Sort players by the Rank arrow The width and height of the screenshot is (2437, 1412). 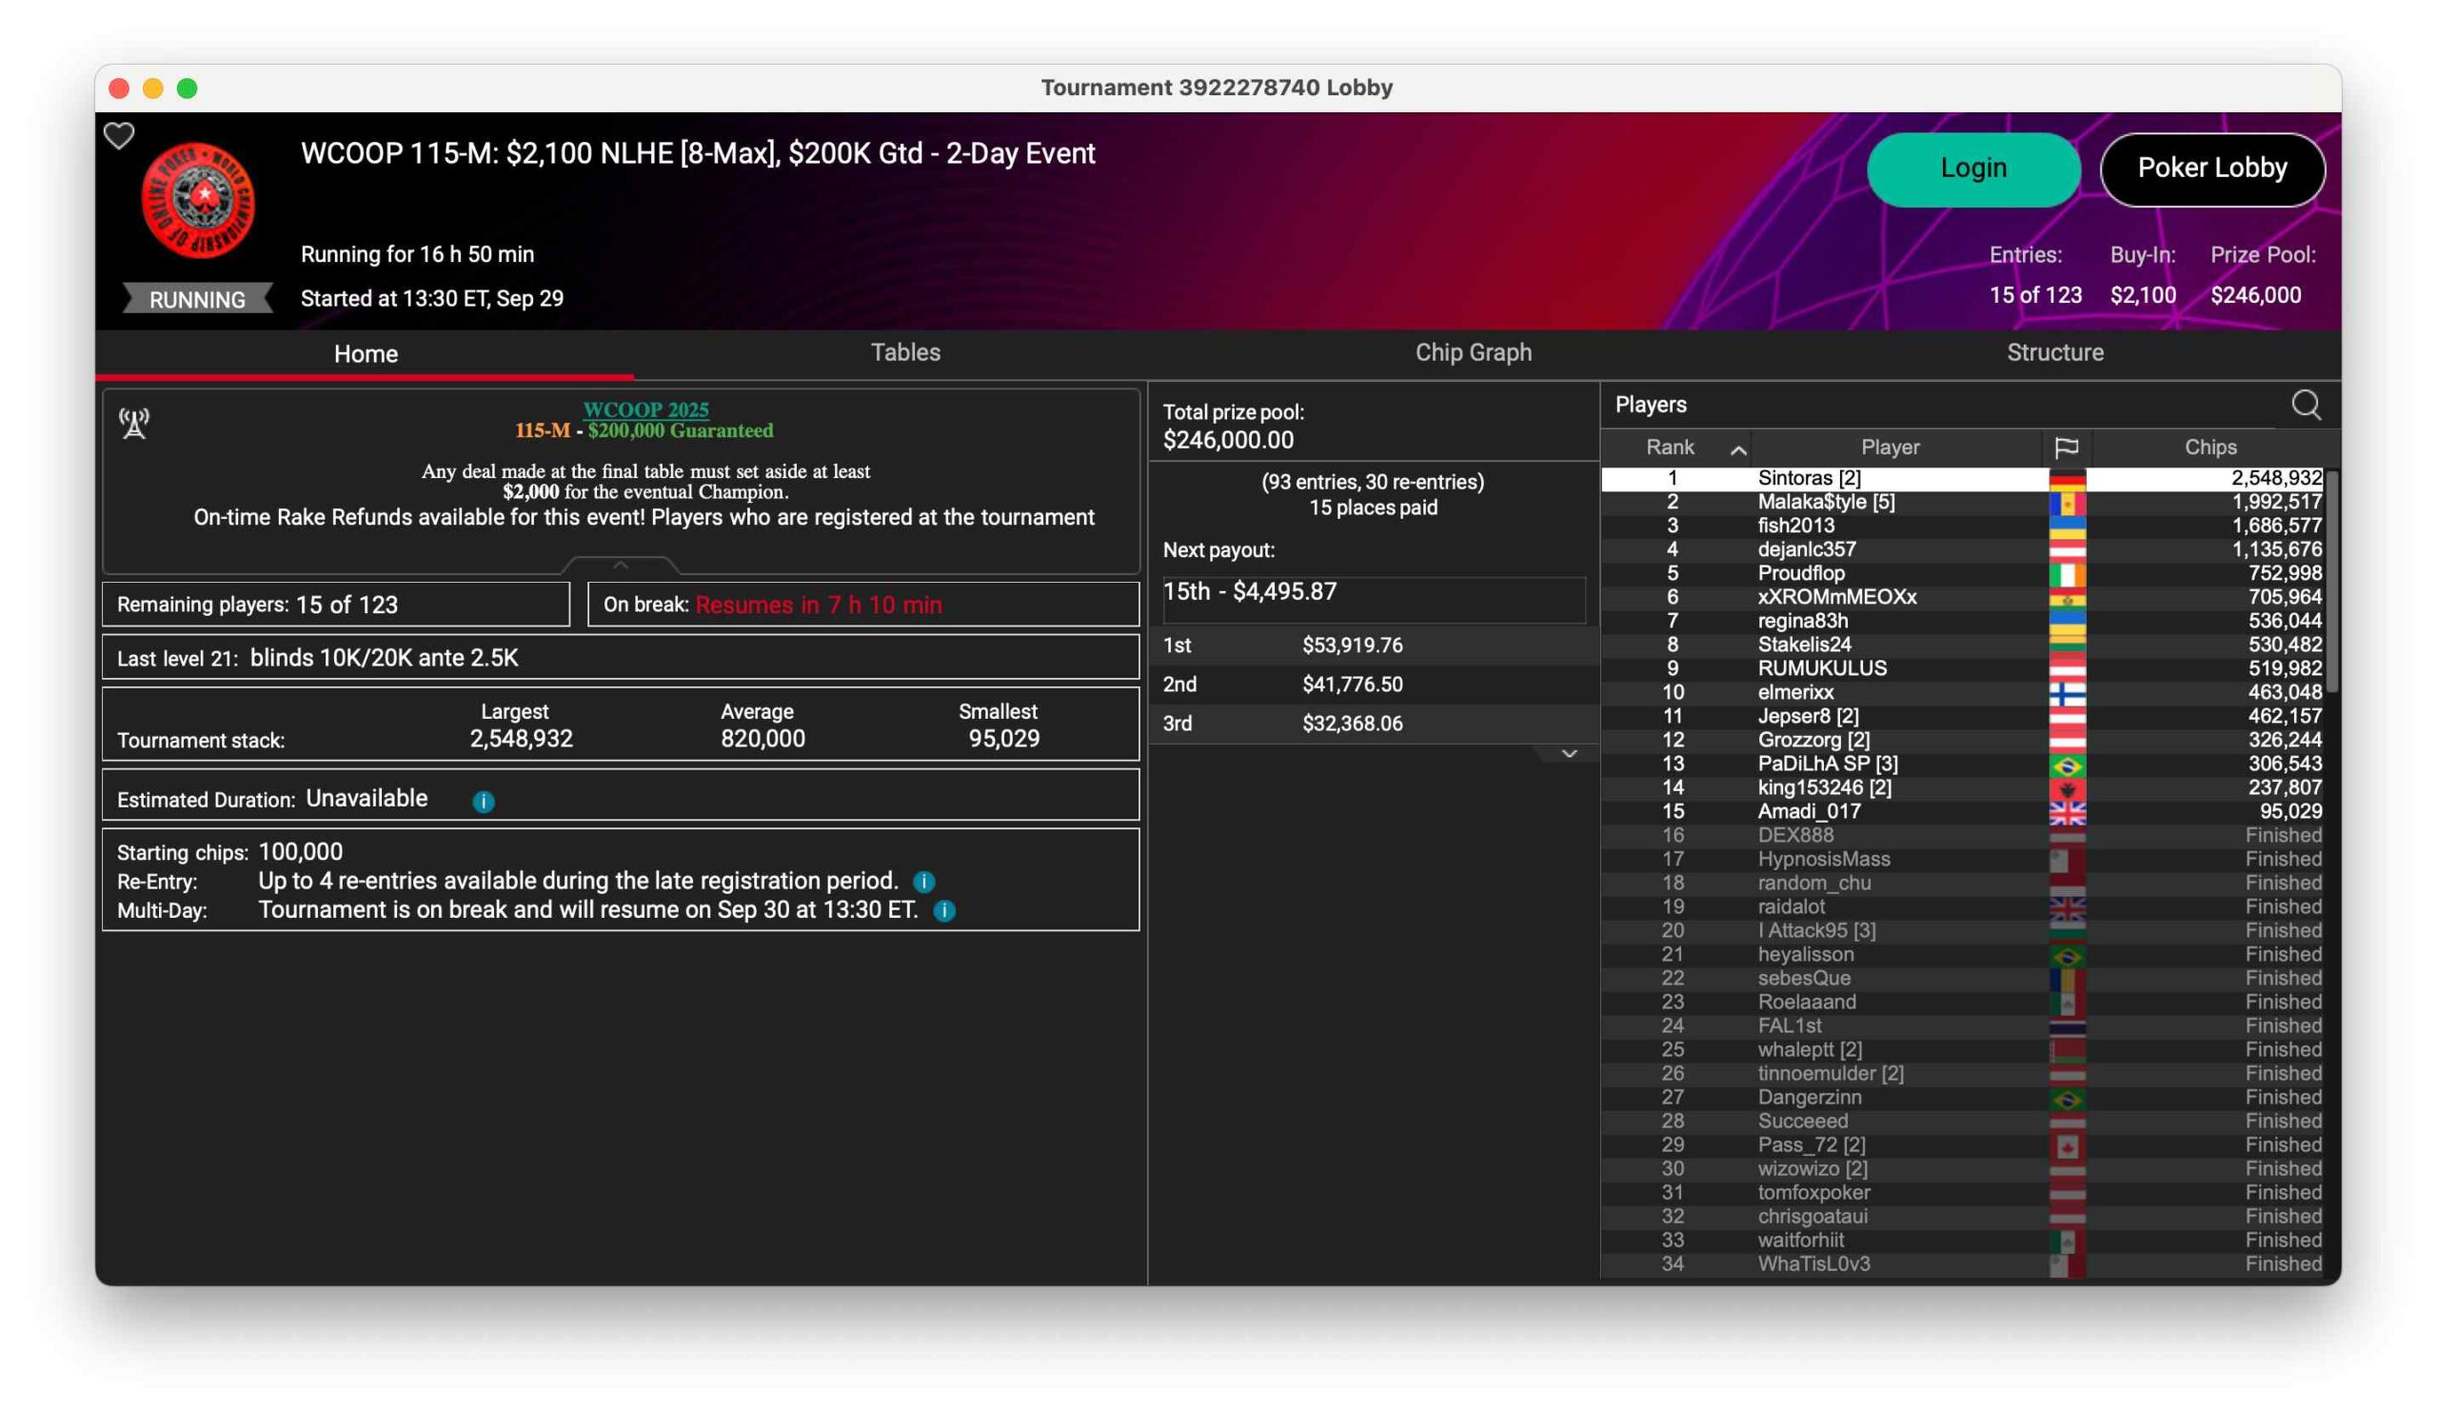(1738, 449)
